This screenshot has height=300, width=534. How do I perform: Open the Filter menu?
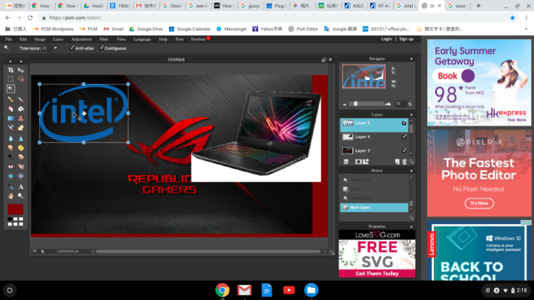pos(104,39)
